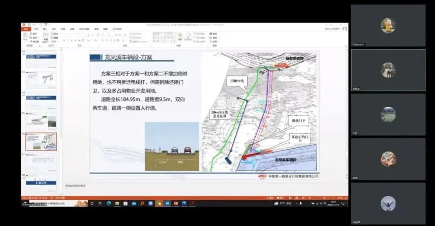The width and height of the screenshot is (435, 226).
Task: Open PowerPoint taskbar icon
Action: click(176, 203)
